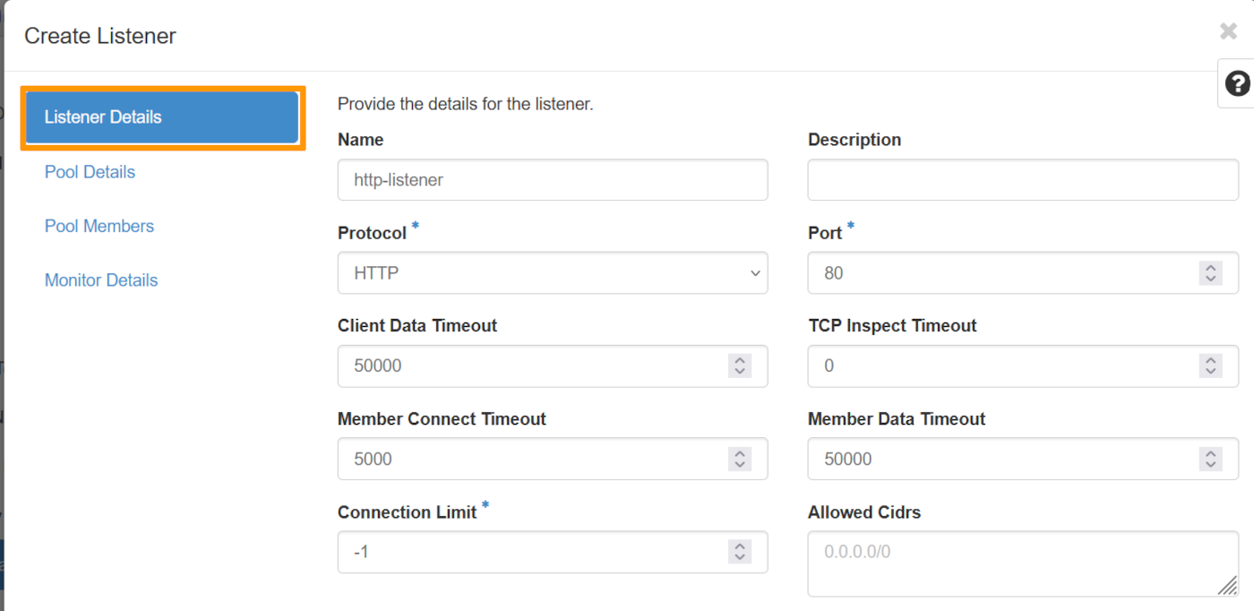Click the empty Description field
Image resolution: width=1254 pixels, height=611 pixels.
click(1022, 180)
